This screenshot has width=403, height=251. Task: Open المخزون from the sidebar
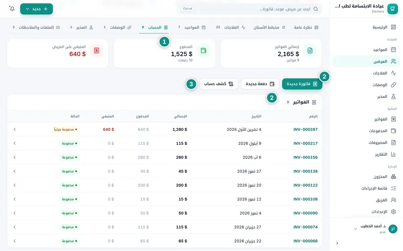tap(366, 176)
